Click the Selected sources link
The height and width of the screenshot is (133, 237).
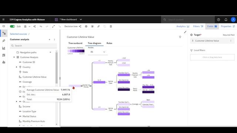coord(19,34)
